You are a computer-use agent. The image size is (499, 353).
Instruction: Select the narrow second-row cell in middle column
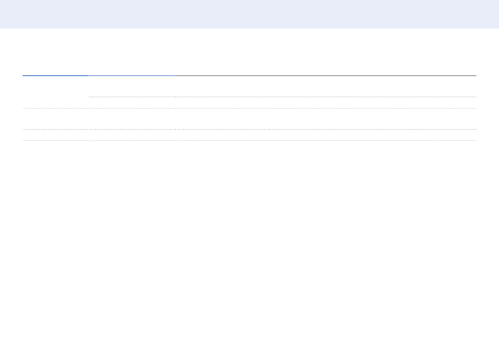tap(132, 102)
